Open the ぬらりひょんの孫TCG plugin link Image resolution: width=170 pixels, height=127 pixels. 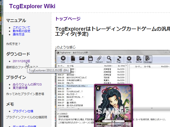[27, 84]
